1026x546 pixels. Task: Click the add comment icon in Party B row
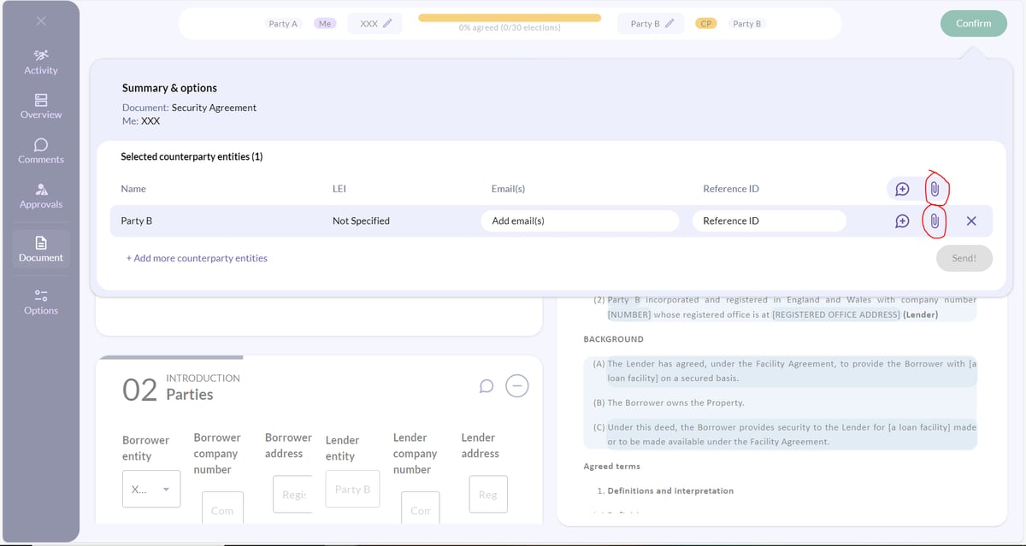[902, 221]
